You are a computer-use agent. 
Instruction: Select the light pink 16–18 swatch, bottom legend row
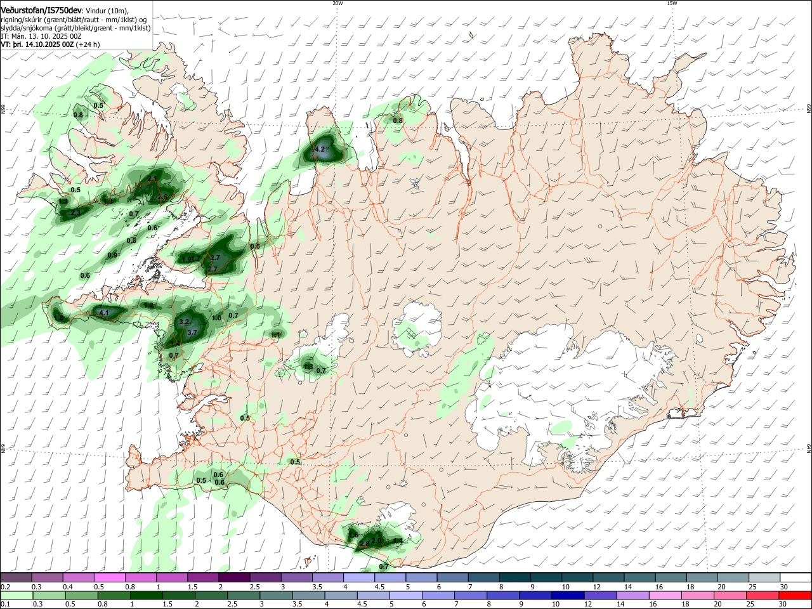pos(665,595)
